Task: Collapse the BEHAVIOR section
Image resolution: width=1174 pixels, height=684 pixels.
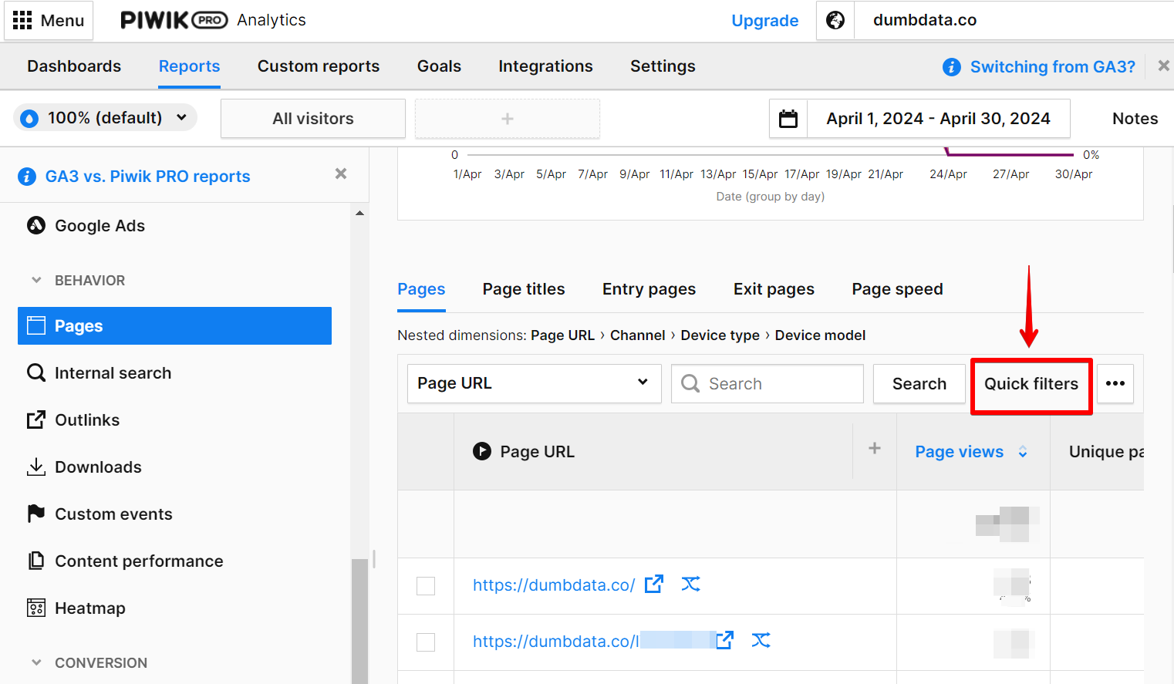Action: (36, 280)
